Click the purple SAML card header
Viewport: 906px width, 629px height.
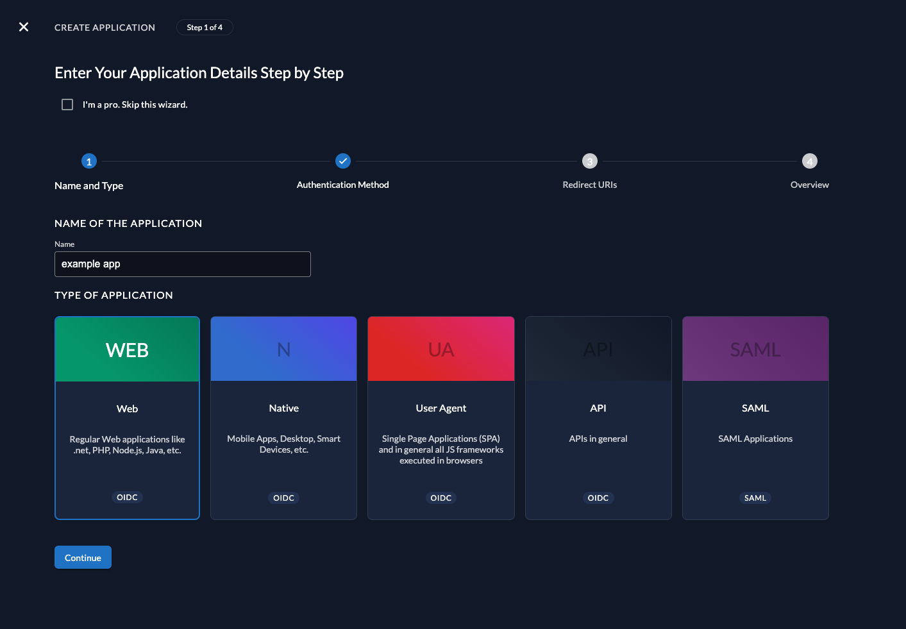[755, 348]
